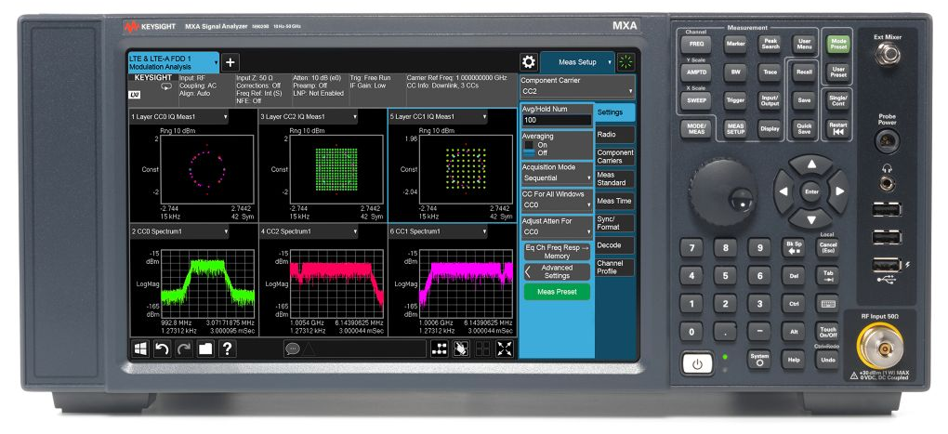
Task: Open the window layout preset icon
Action: pos(440,349)
